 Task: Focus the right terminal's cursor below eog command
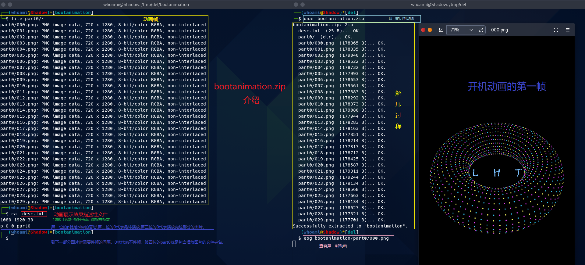[x=294, y=244]
